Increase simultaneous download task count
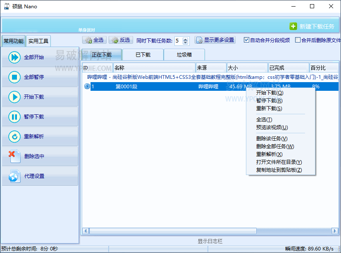Screen dimensions: 341x253 coord(185,39)
